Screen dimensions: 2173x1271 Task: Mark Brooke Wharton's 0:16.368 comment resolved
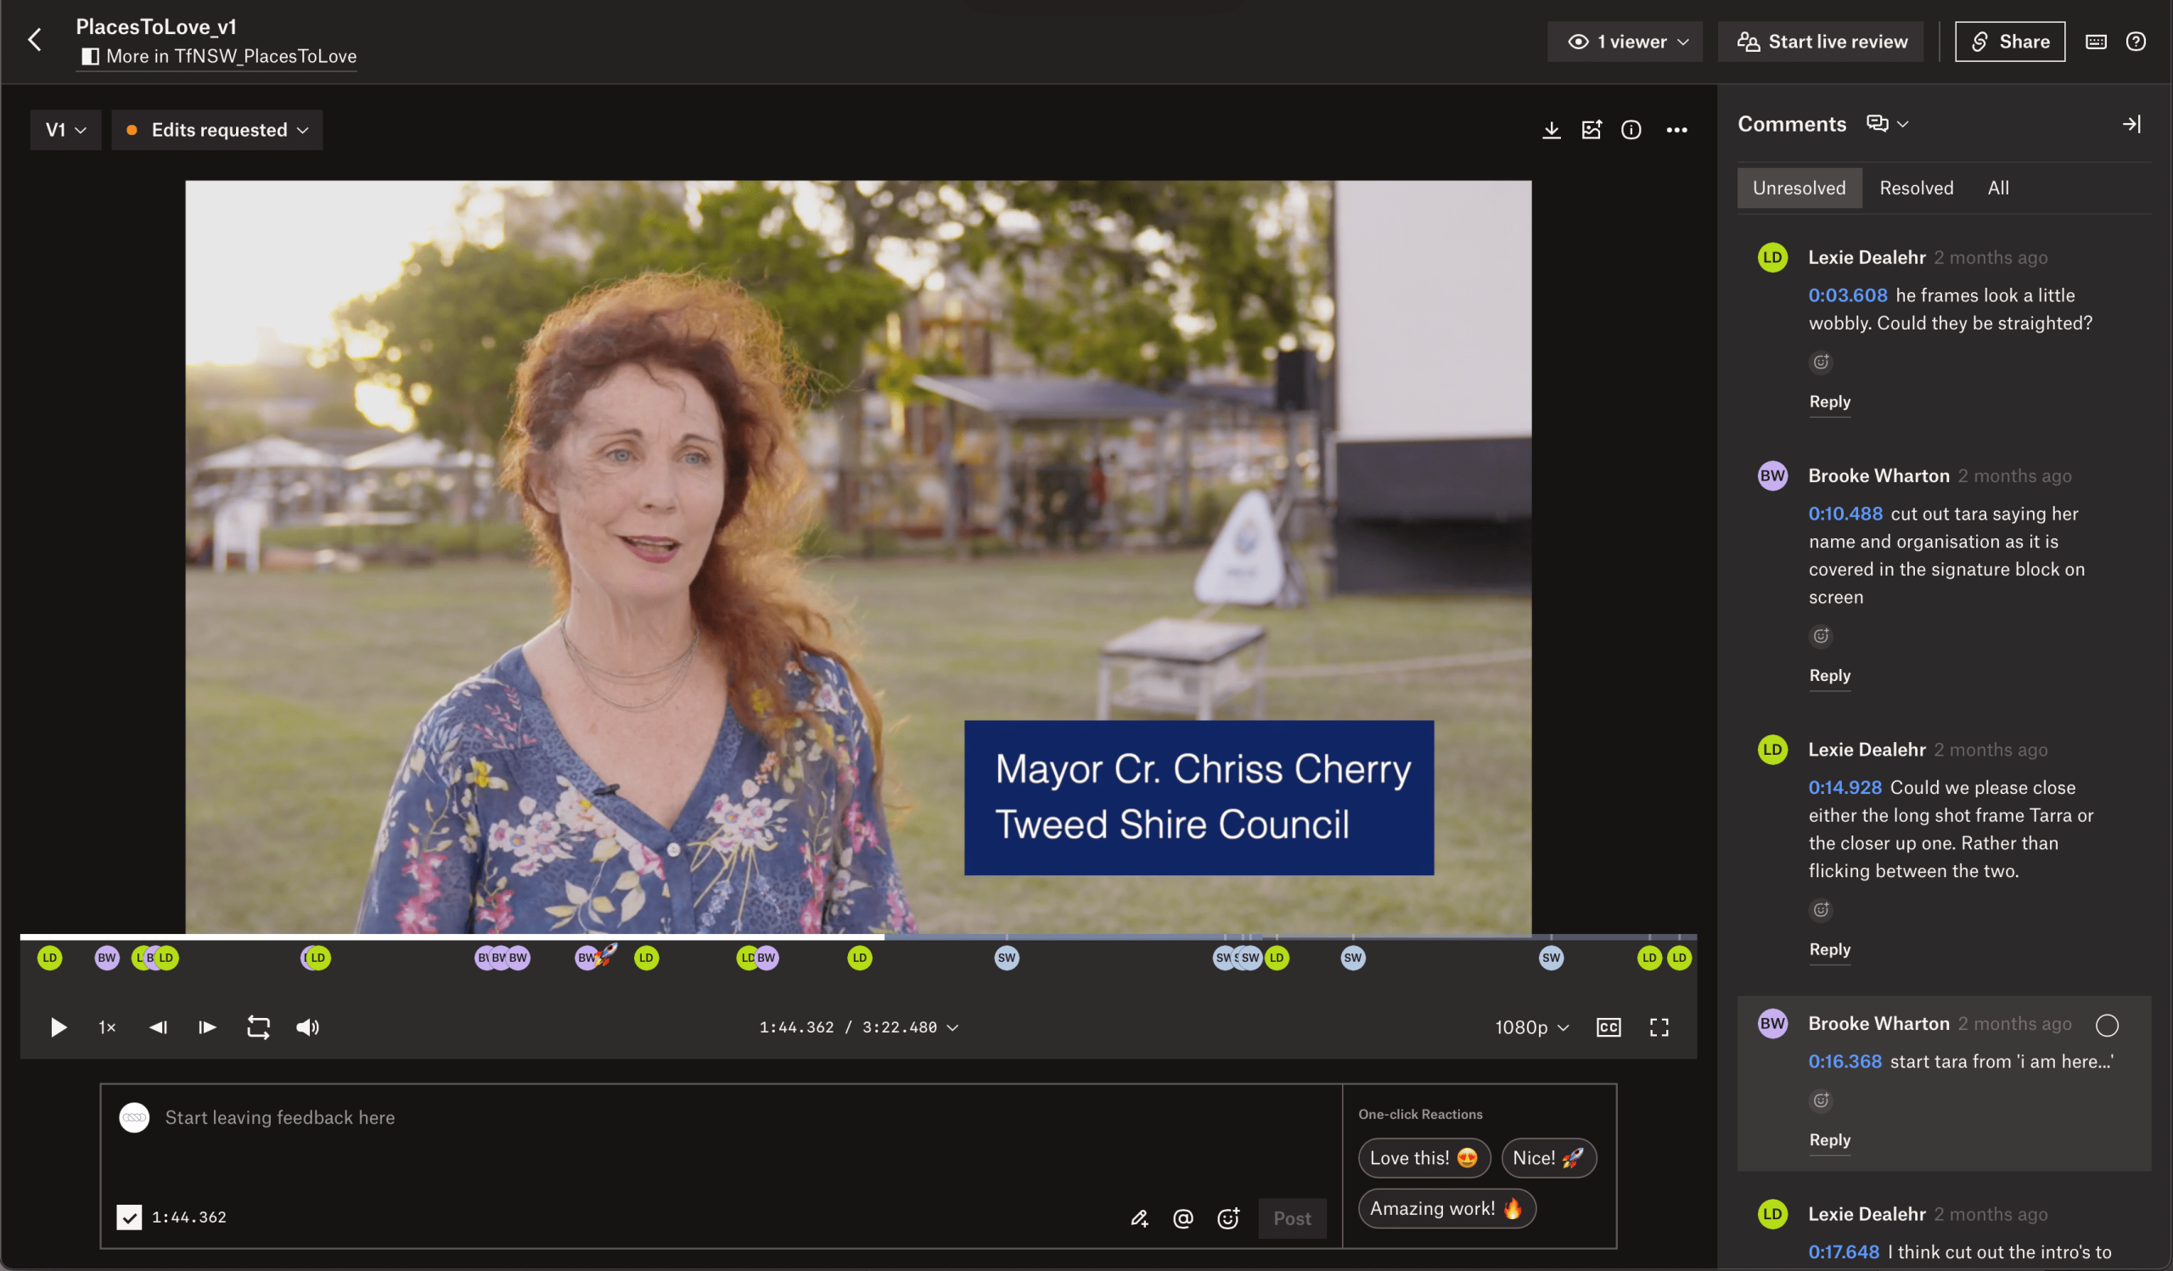pyautogui.click(x=2107, y=1025)
